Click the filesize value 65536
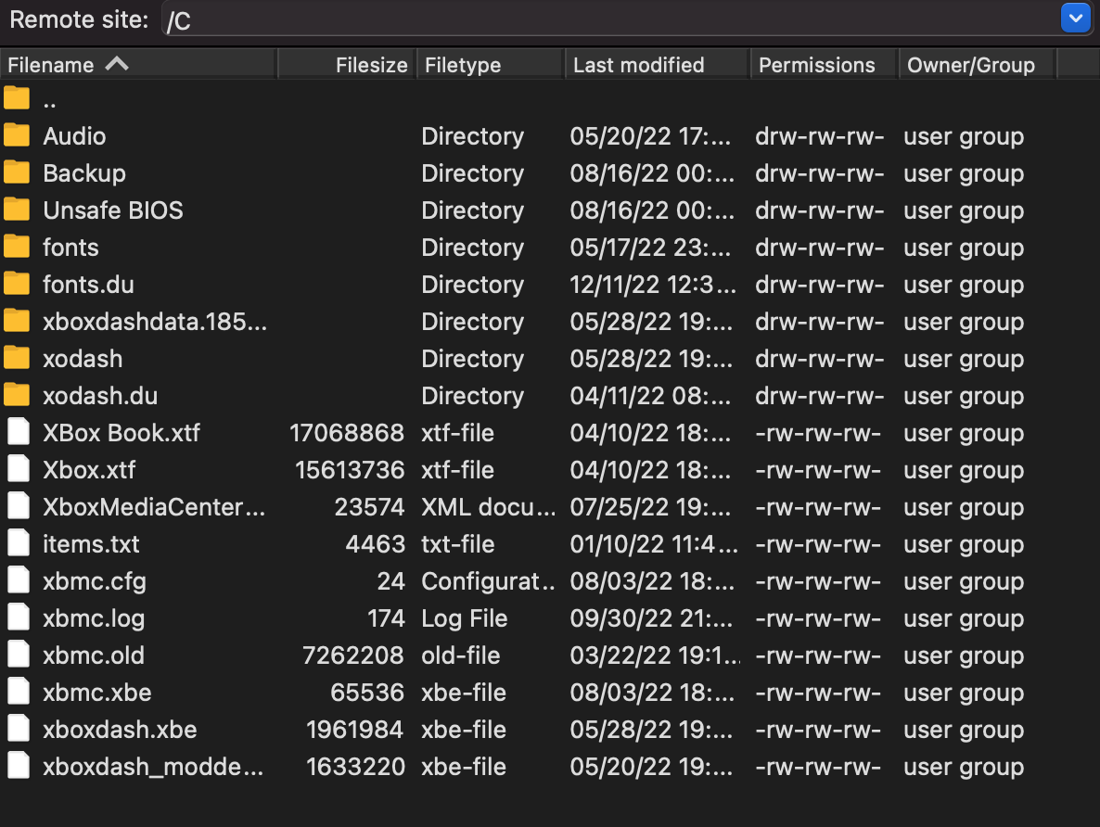This screenshot has width=1100, height=827. (x=367, y=693)
